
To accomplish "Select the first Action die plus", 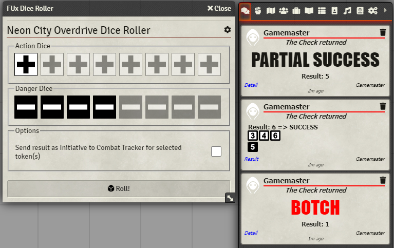I will 26,64.
